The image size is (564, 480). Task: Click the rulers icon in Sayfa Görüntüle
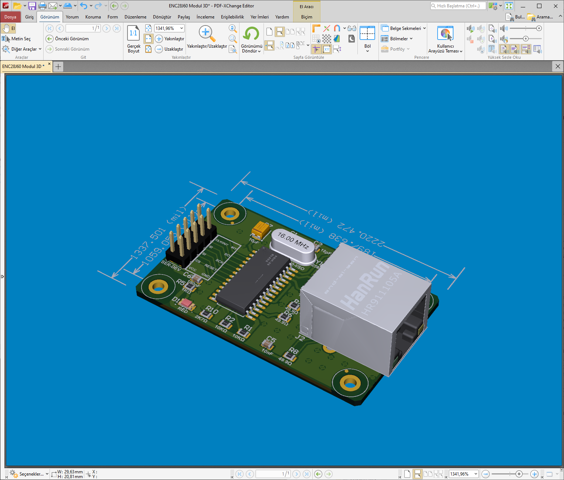click(316, 28)
